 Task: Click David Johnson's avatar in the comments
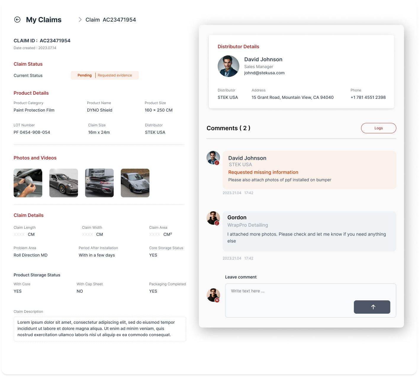coord(213,158)
